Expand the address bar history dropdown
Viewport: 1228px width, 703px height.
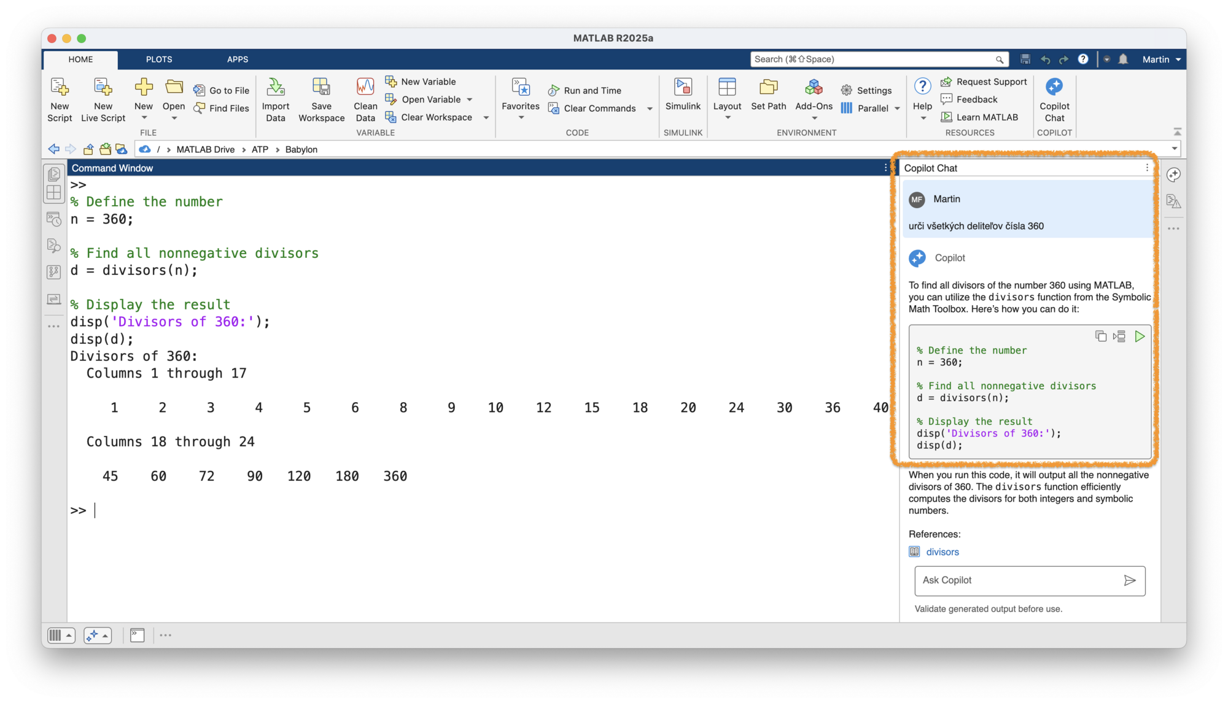(1174, 149)
